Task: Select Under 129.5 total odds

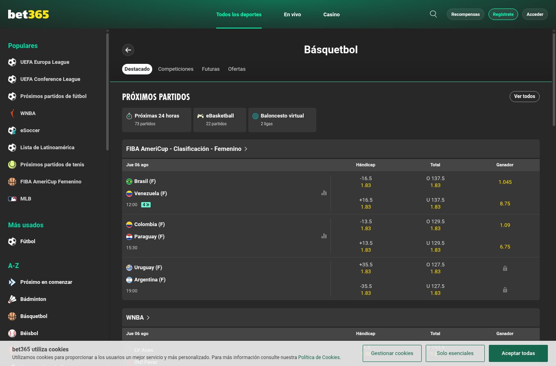Action: pyautogui.click(x=436, y=246)
